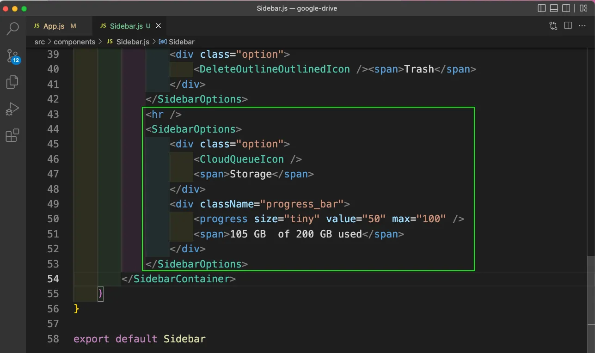The image size is (595, 353).
Task: Open the Extensions view
Action: click(x=12, y=135)
